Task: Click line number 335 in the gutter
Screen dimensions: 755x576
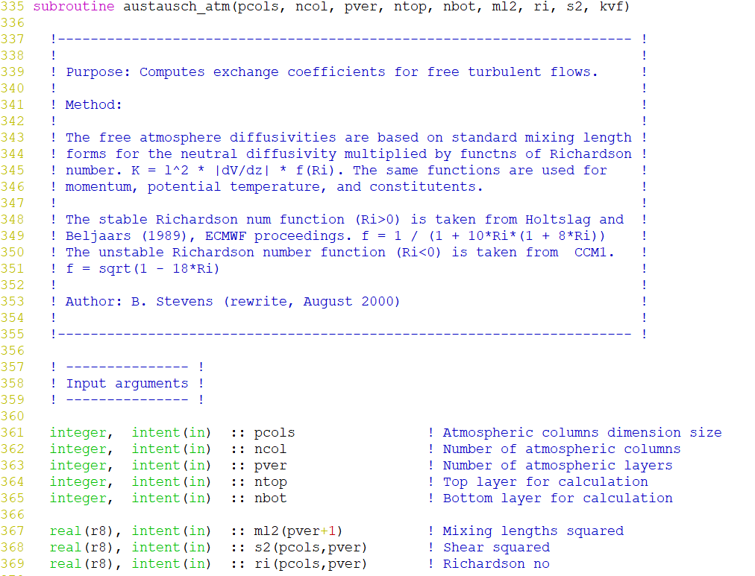Action: click(x=12, y=7)
